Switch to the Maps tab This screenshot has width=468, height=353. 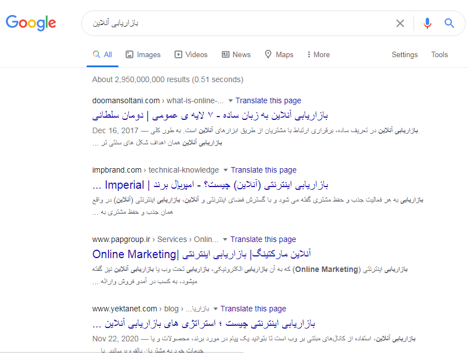click(x=279, y=54)
